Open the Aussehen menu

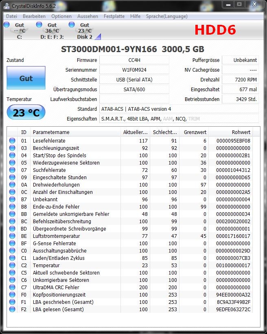[88, 16]
